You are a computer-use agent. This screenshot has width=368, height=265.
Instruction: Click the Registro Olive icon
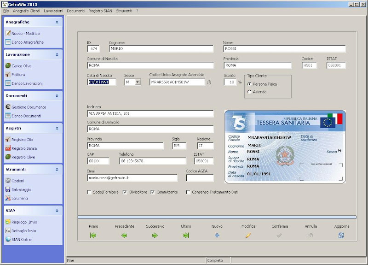[8, 157]
